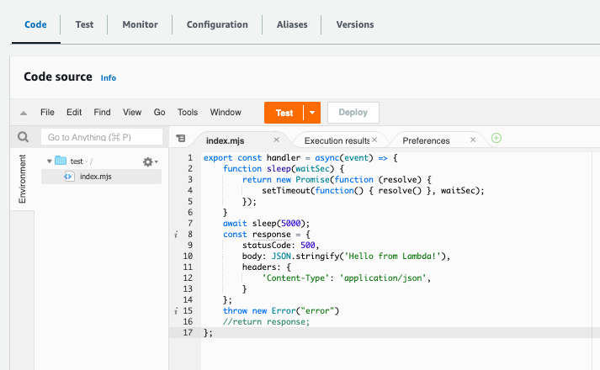The height and width of the screenshot is (370, 600).
Task: Click 'setTimeout' on line 4
Action: coord(286,190)
